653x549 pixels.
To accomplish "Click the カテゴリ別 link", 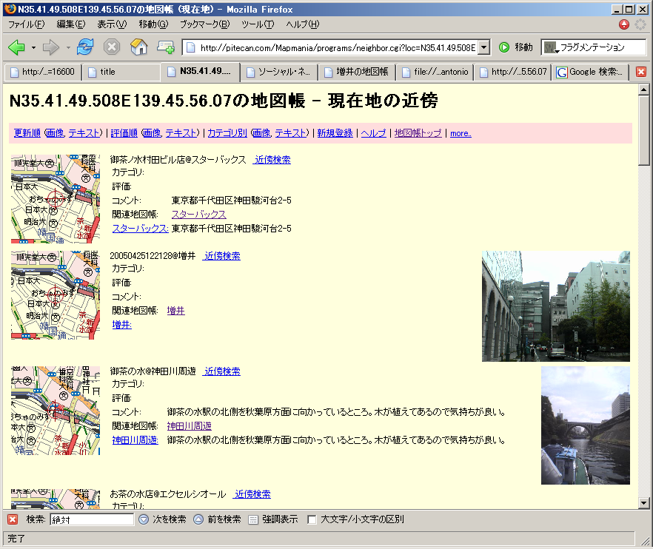I will (227, 133).
